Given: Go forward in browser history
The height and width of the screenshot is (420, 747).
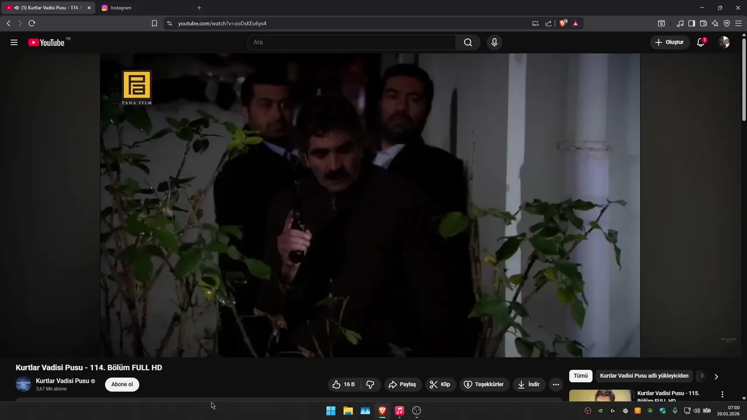Looking at the screenshot, I should (x=20, y=23).
